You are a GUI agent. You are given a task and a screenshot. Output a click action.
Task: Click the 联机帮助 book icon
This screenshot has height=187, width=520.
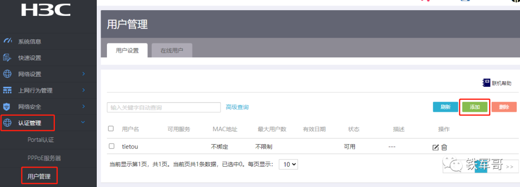pyautogui.click(x=486, y=83)
